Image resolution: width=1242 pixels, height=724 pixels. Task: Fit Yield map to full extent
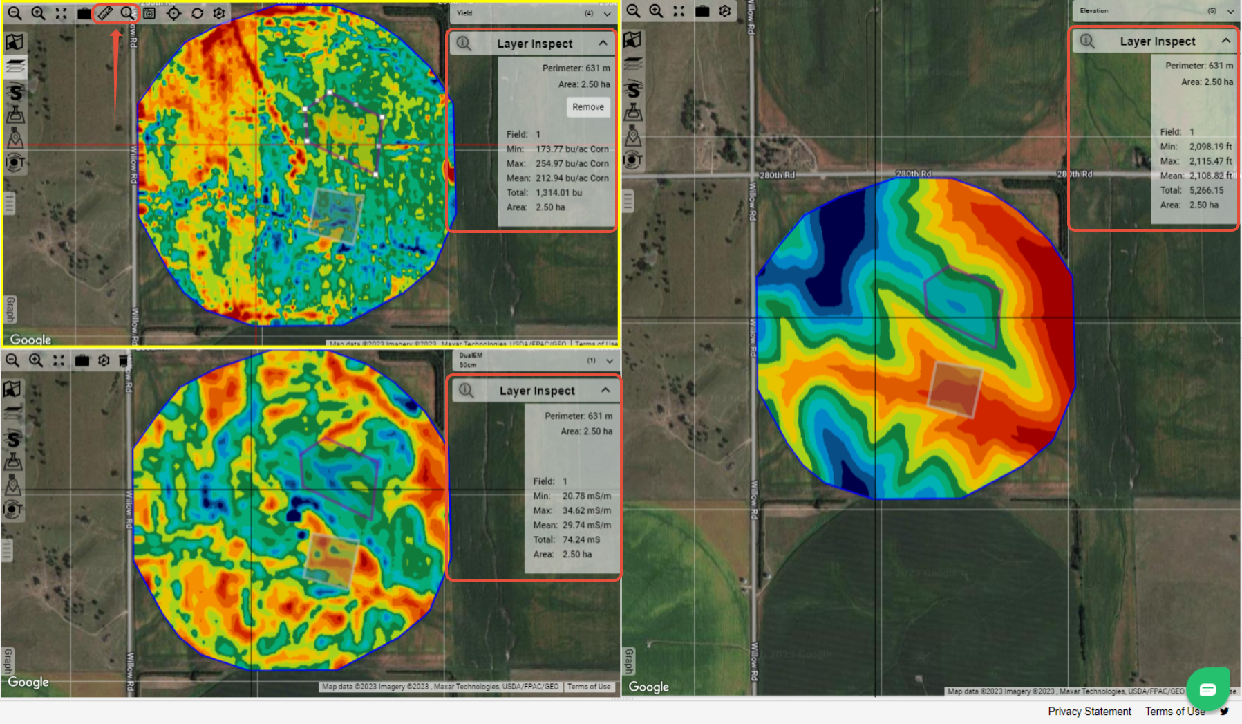62,13
